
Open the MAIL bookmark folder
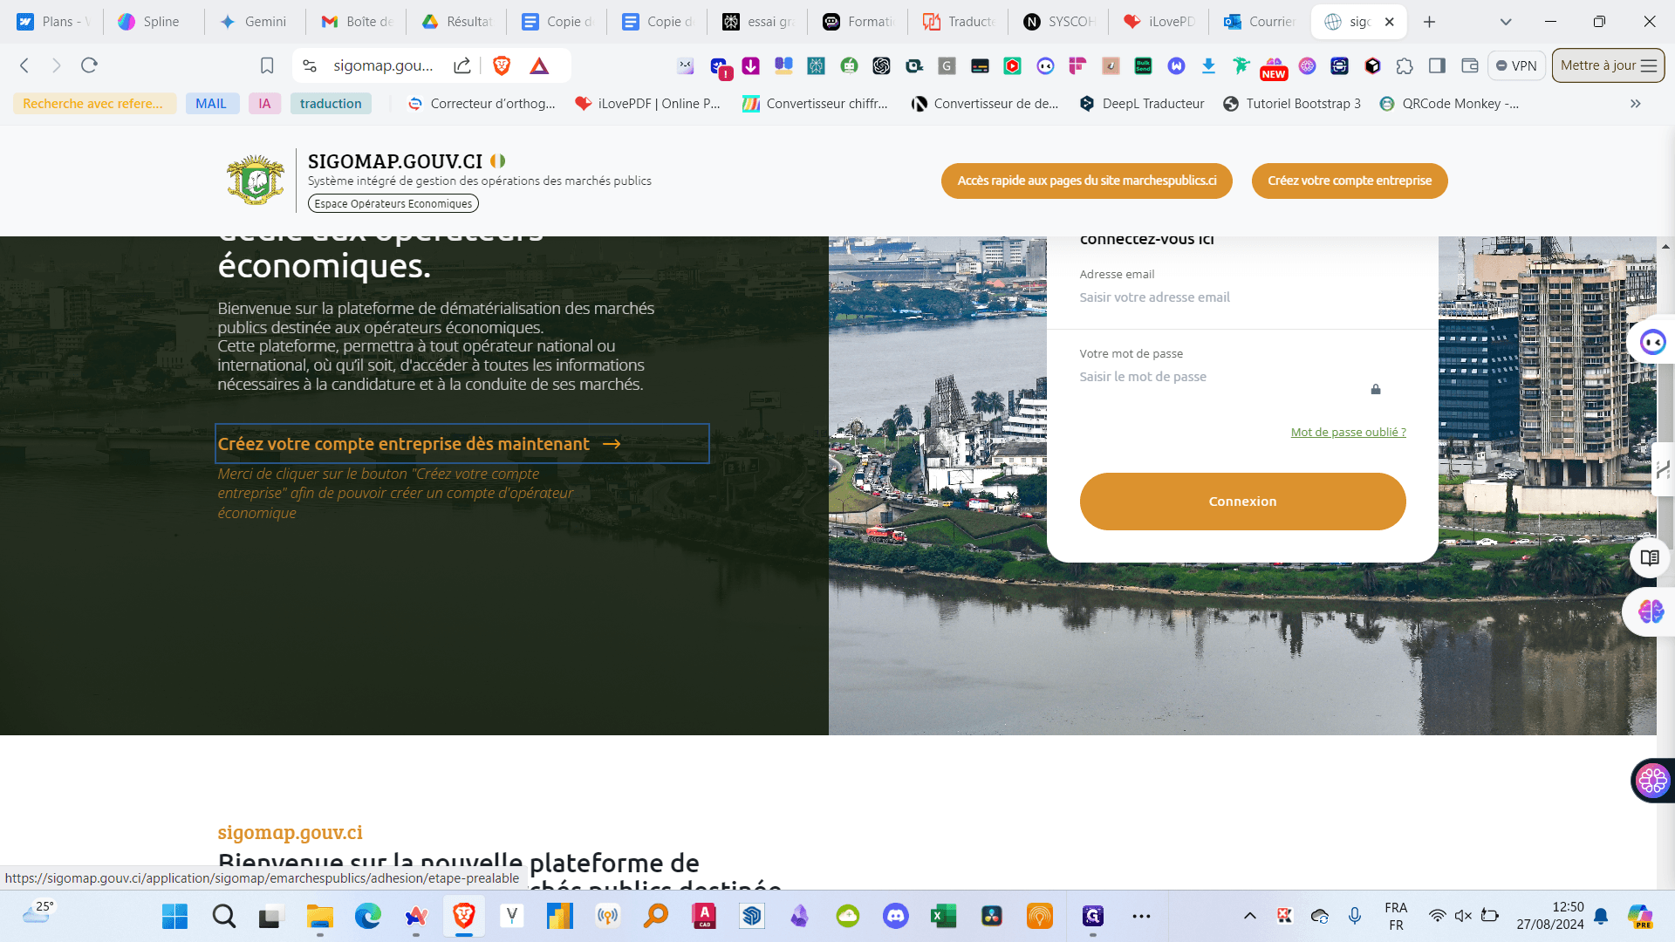[211, 104]
